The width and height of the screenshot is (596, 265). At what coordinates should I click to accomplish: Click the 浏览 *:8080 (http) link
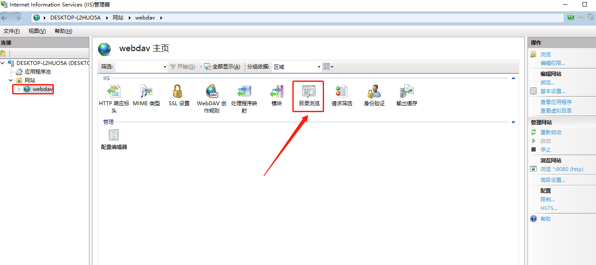point(562,169)
